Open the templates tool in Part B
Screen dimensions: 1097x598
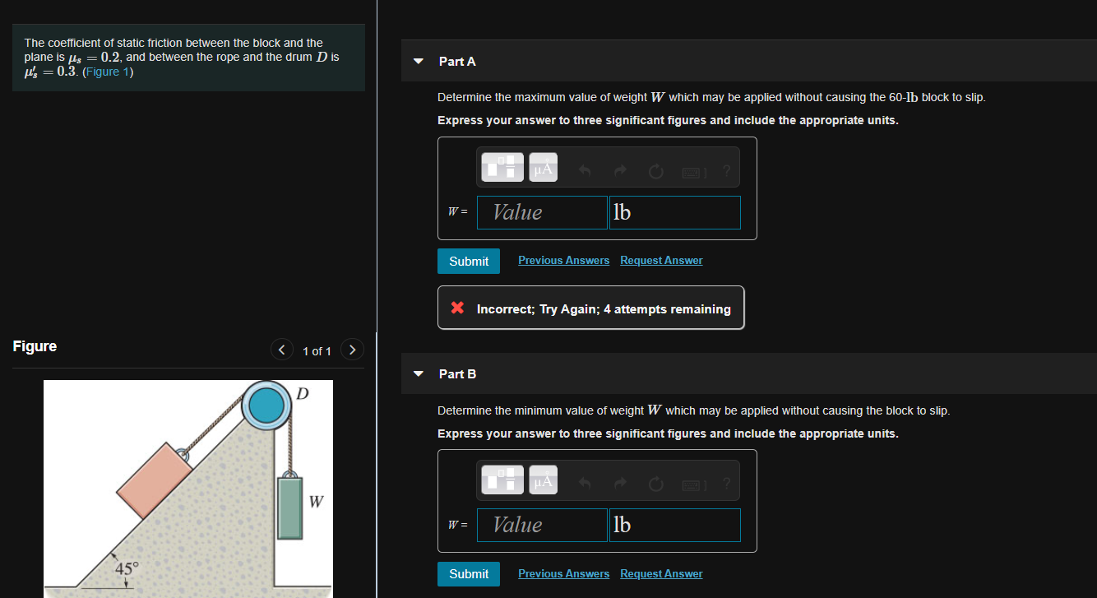502,480
